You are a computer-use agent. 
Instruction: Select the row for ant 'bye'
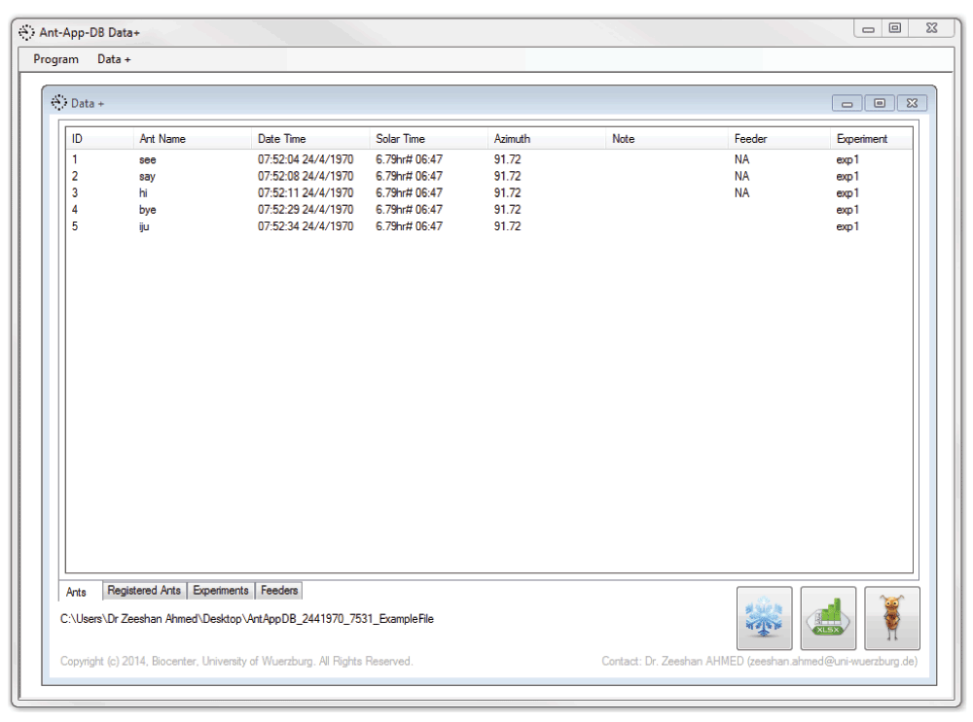(489, 210)
